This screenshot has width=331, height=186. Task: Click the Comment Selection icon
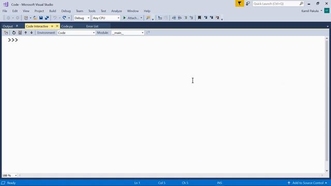click(x=186, y=18)
